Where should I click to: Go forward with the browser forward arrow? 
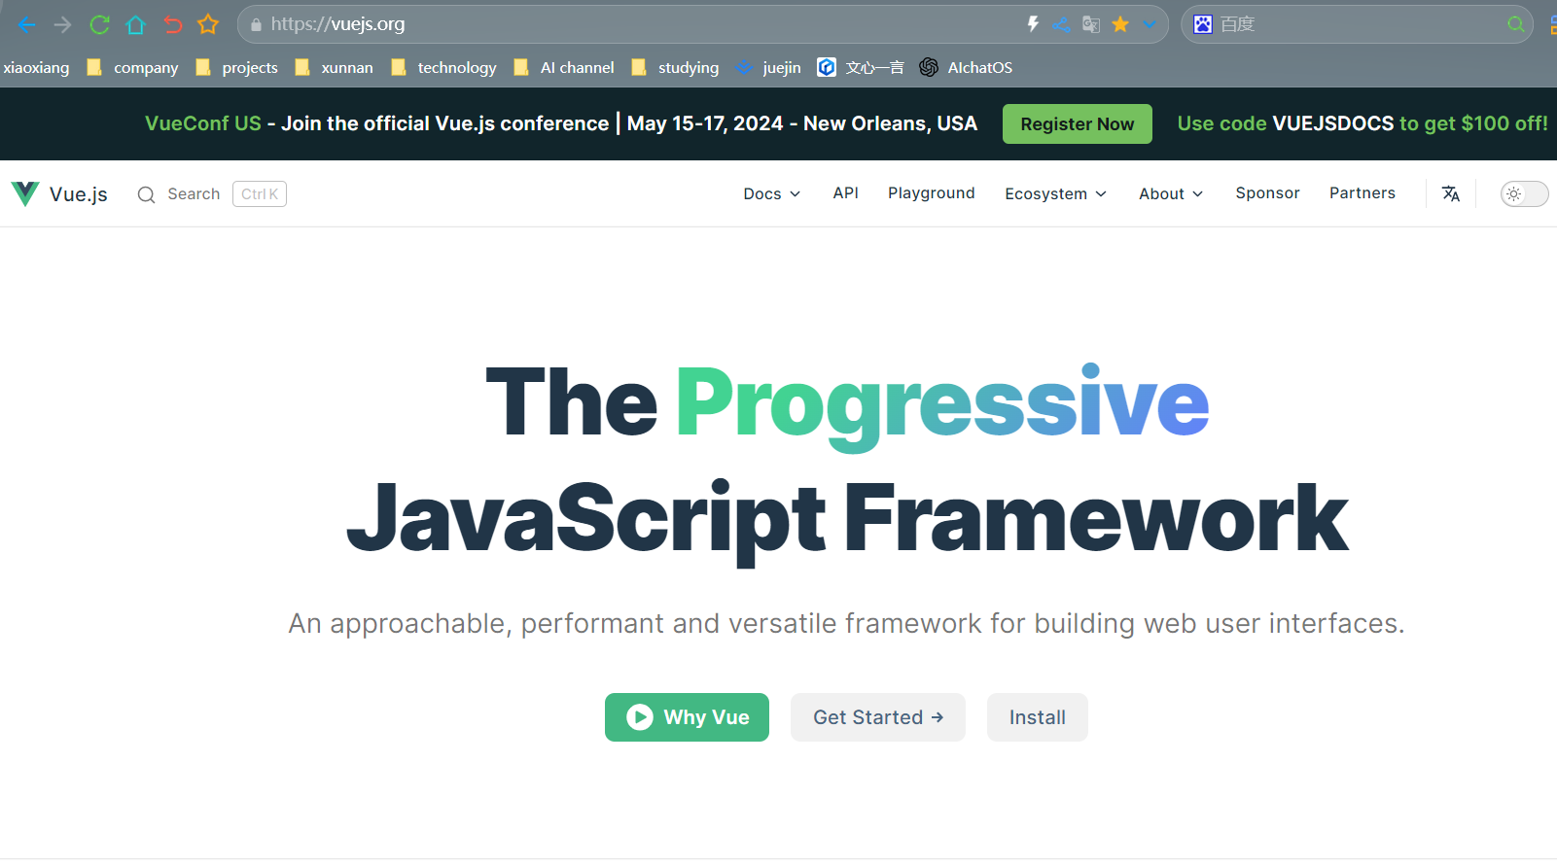[x=62, y=24]
